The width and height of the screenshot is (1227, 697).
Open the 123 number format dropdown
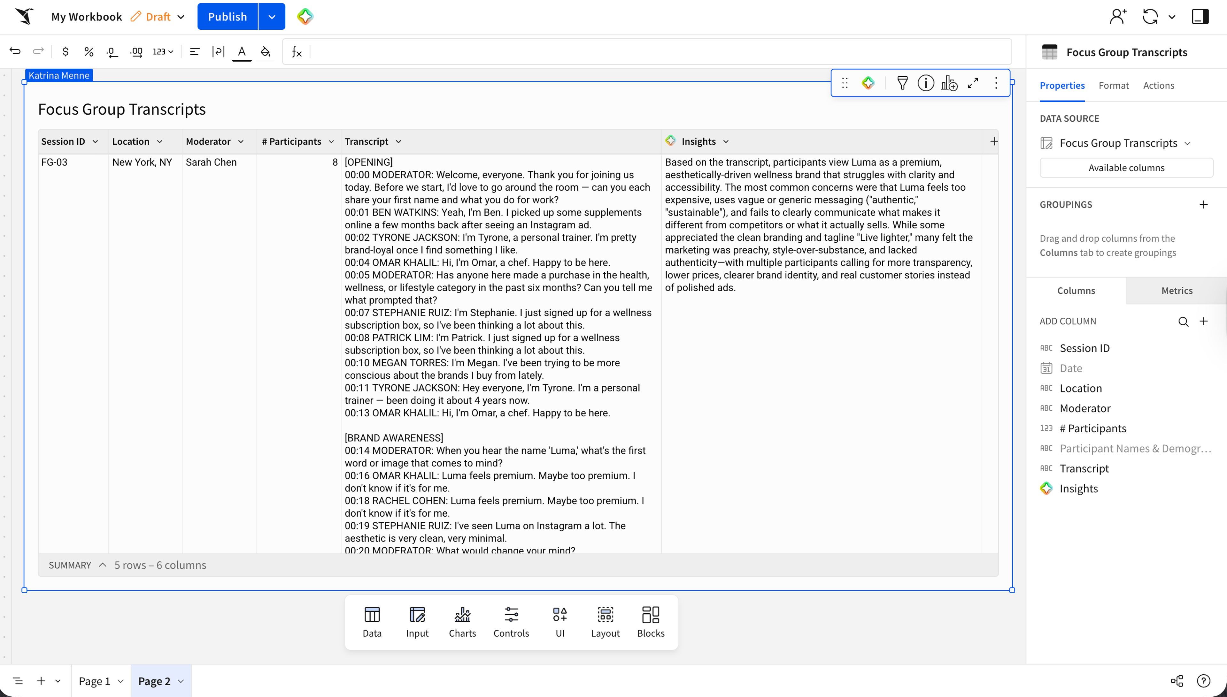pos(163,51)
